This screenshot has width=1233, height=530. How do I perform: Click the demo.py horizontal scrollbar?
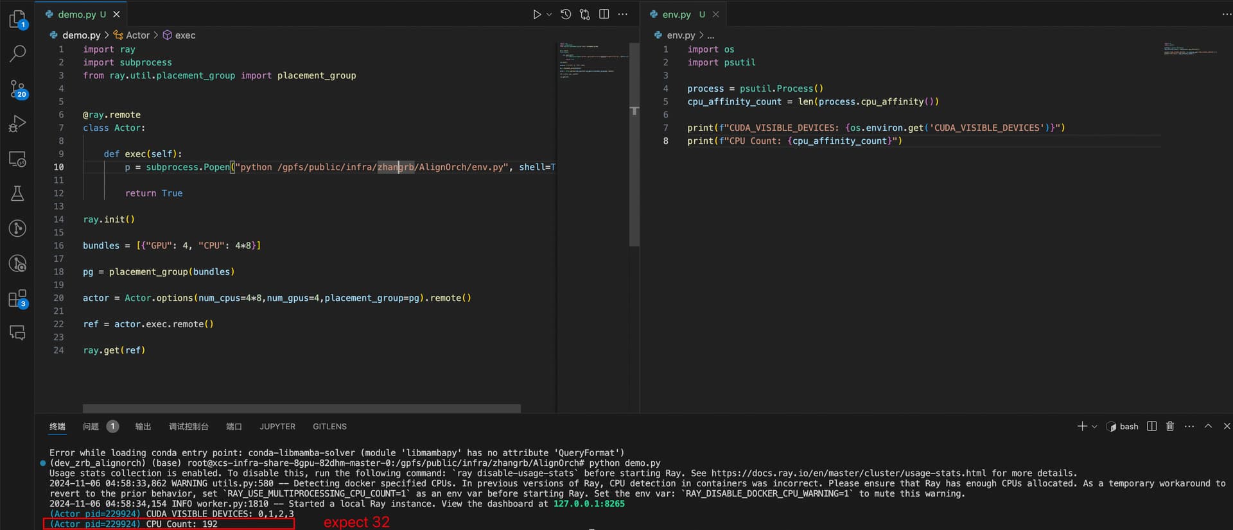coord(301,408)
